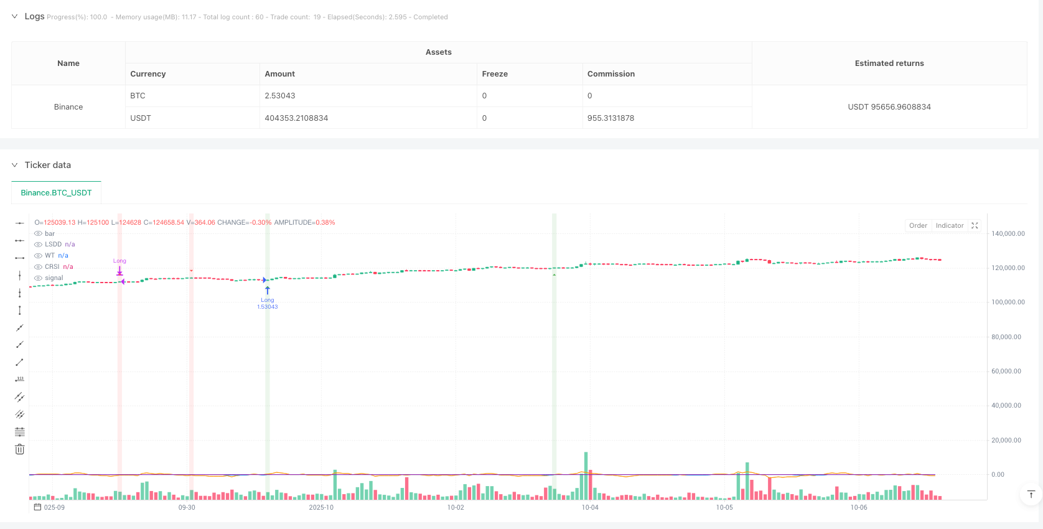Screen dimensions: 1043x529
Task: Hide the LSDD indicator via eye icon
Action: (x=39, y=245)
